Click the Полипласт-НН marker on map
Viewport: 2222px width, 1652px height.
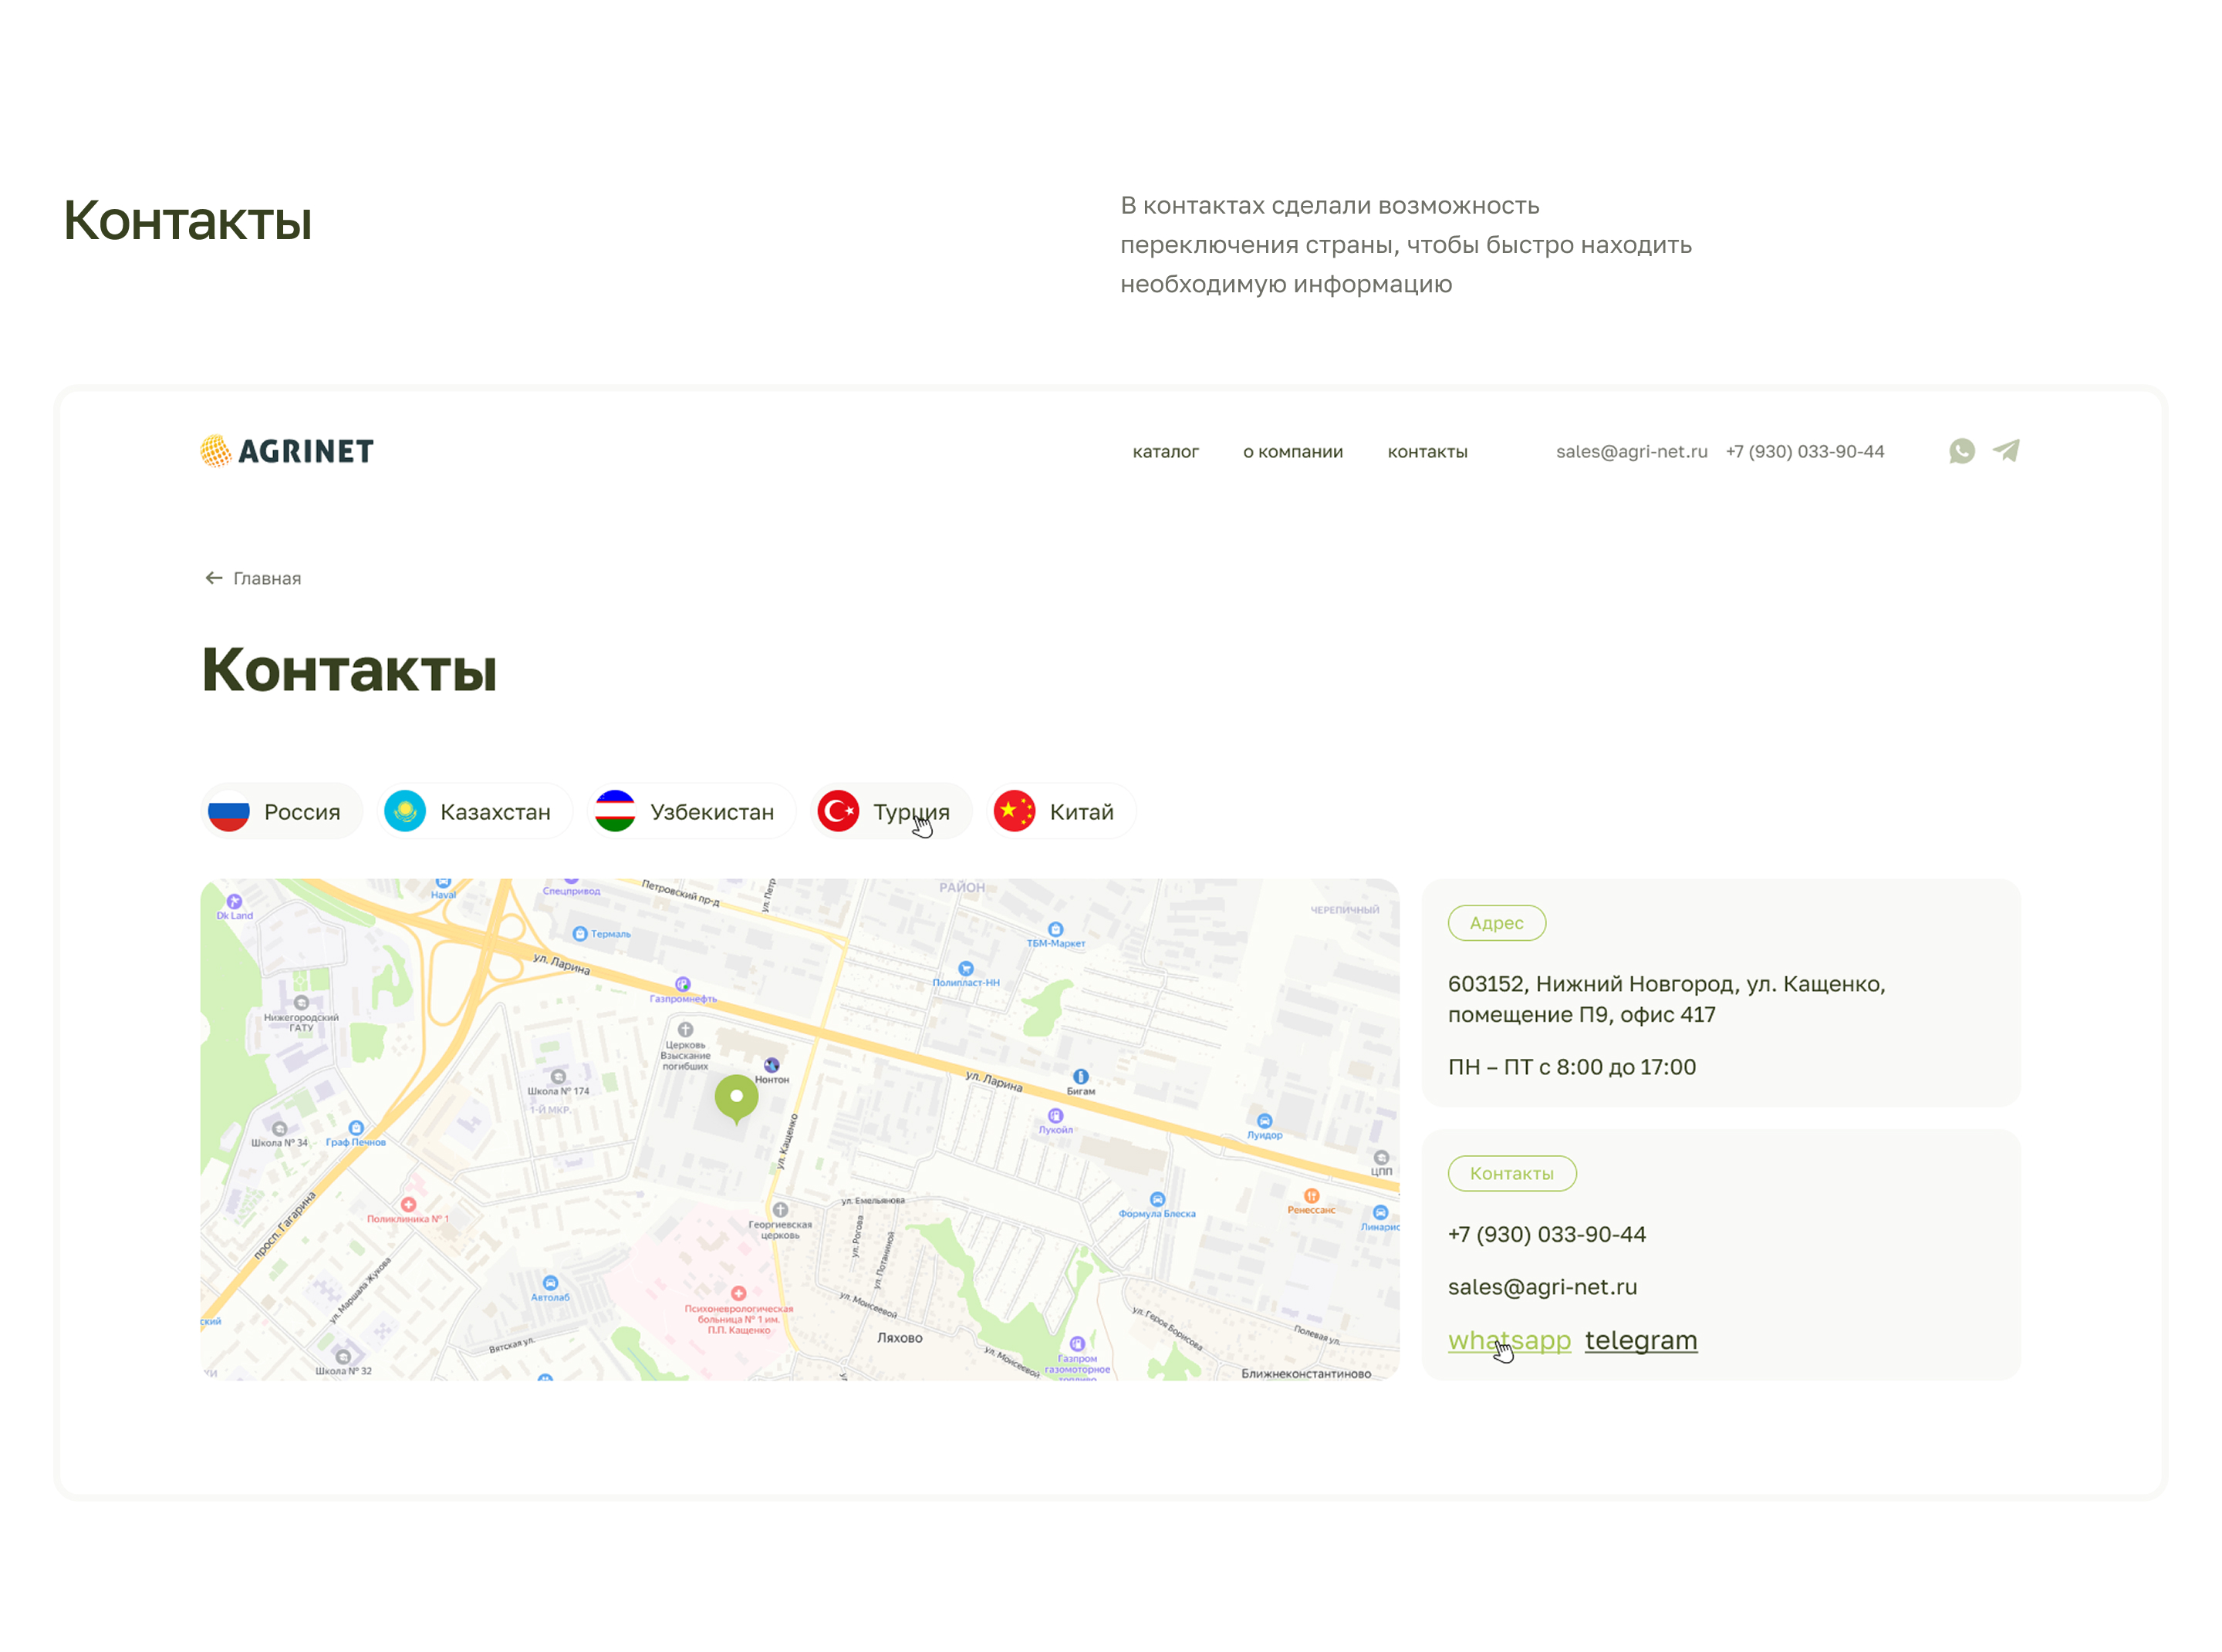(965, 969)
